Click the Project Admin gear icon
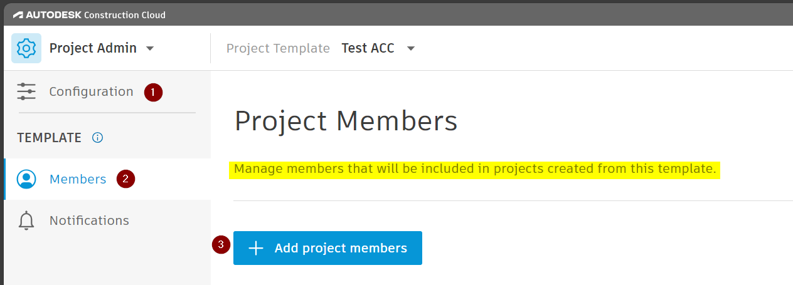The width and height of the screenshot is (793, 285). click(26, 48)
